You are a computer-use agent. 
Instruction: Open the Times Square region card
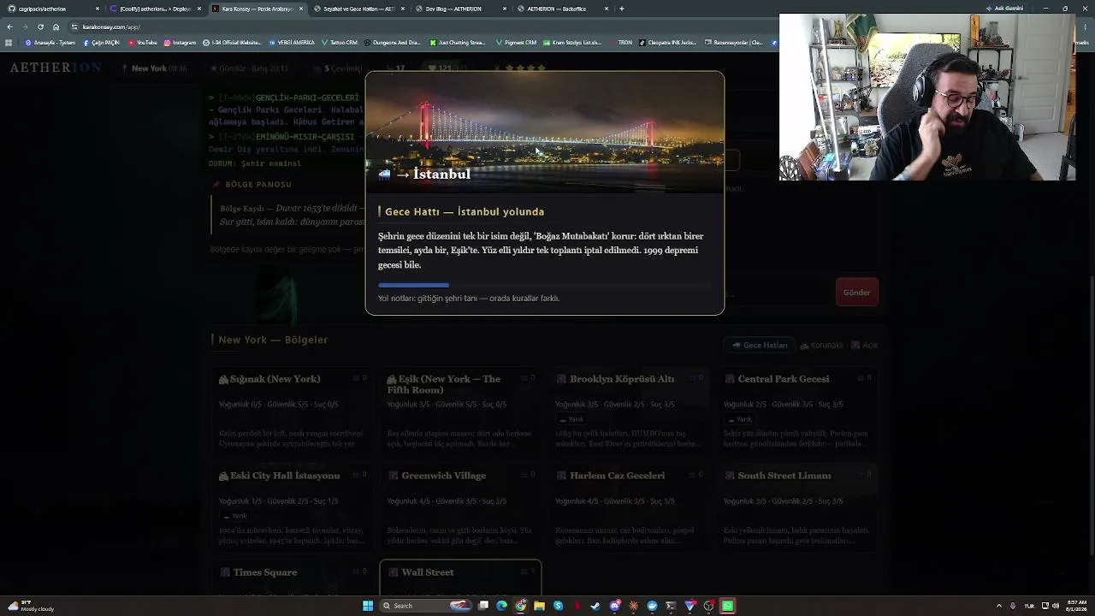tap(291, 578)
